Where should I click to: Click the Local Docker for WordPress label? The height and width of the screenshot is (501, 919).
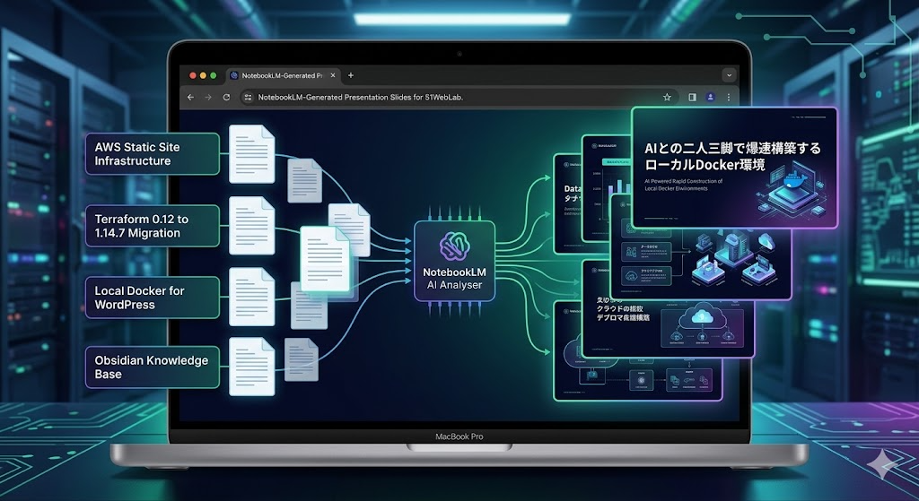(x=153, y=297)
